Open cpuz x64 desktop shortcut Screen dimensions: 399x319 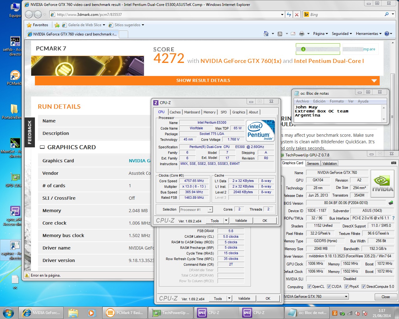click(14, 216)
